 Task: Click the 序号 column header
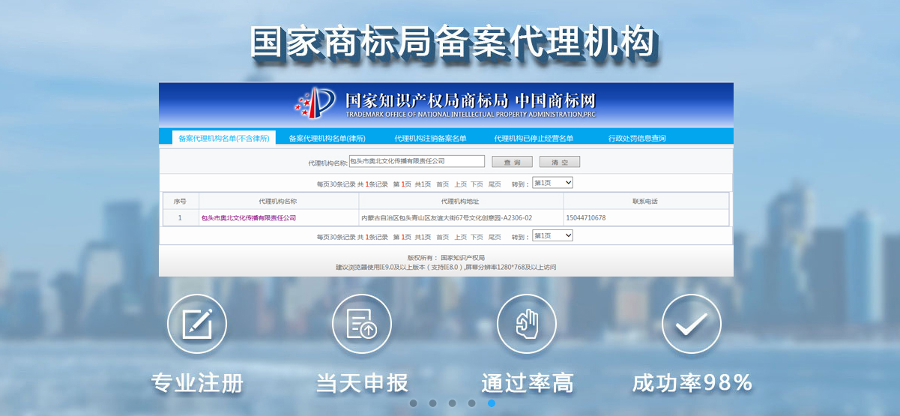click(180, 201)
